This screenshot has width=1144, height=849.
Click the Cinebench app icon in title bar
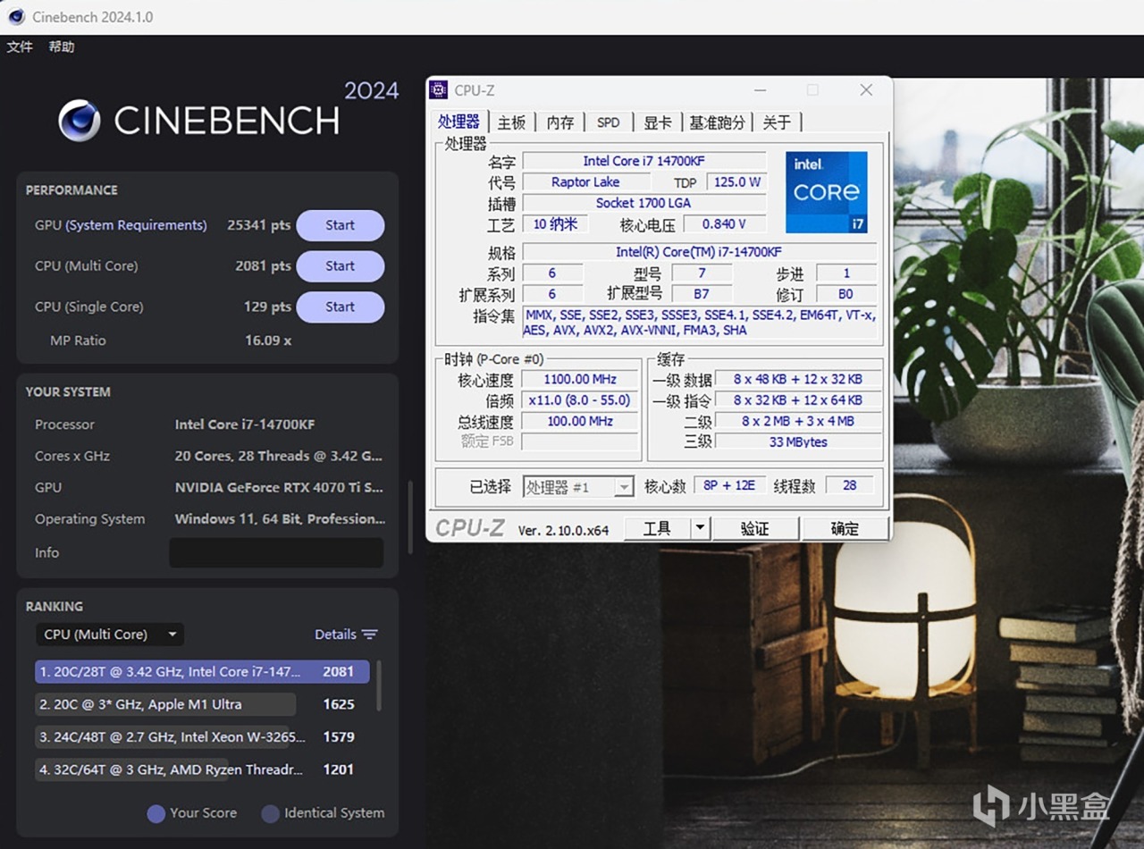click(x=16, y=16)
